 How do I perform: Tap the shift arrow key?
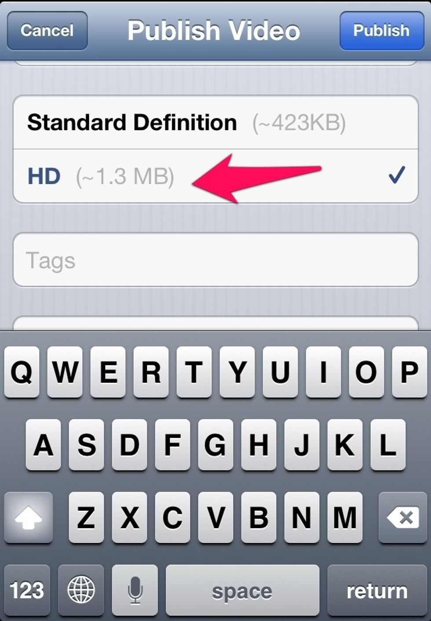[x=29, y=518]
